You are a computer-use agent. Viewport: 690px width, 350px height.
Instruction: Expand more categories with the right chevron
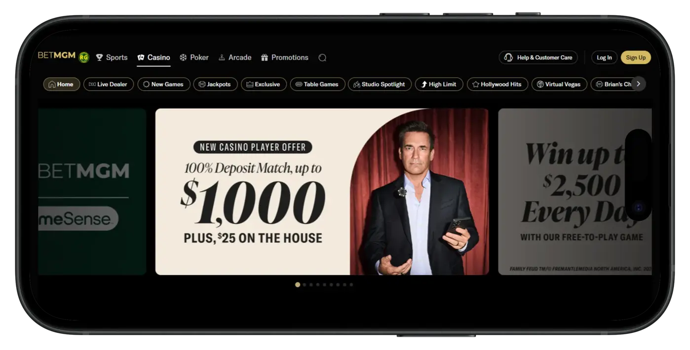click(x=638, y=84)
